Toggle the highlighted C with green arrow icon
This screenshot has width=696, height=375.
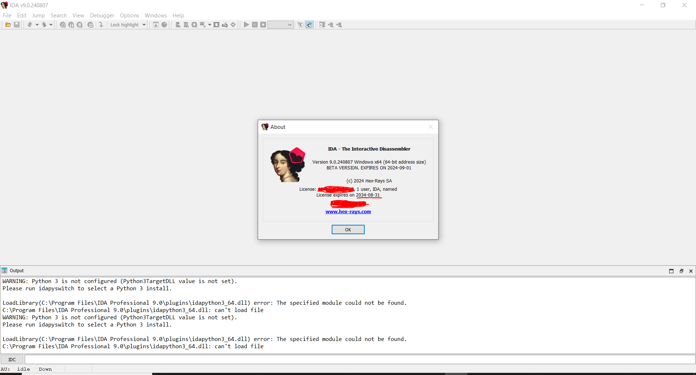pyautogui.click(x=309, y=25)
